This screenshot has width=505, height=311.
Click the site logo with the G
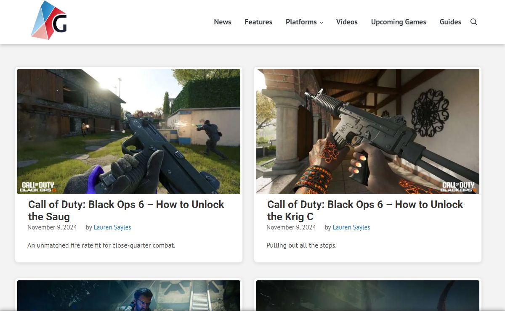[49, 20]
